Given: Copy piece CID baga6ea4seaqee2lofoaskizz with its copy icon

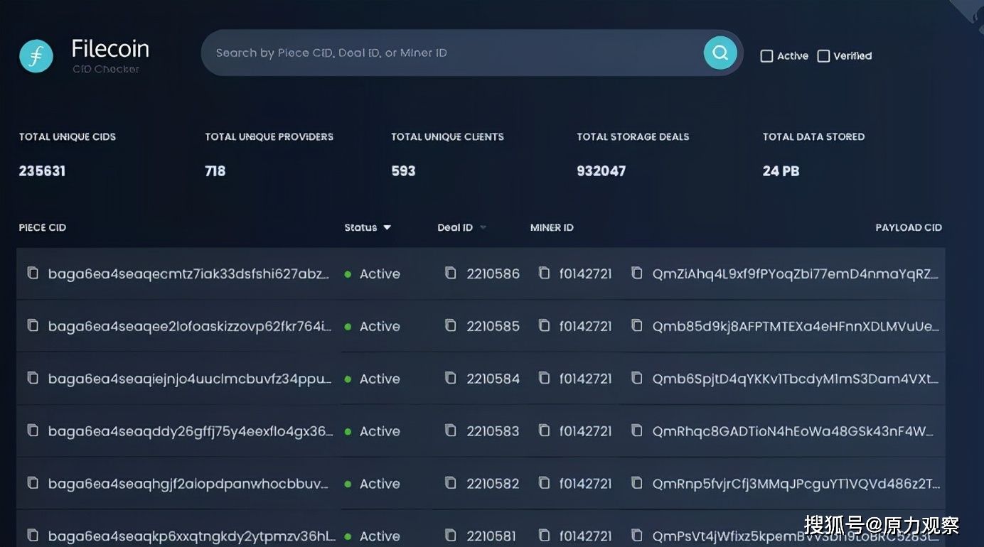Looking at the screenshot, I should click(33, 325).
